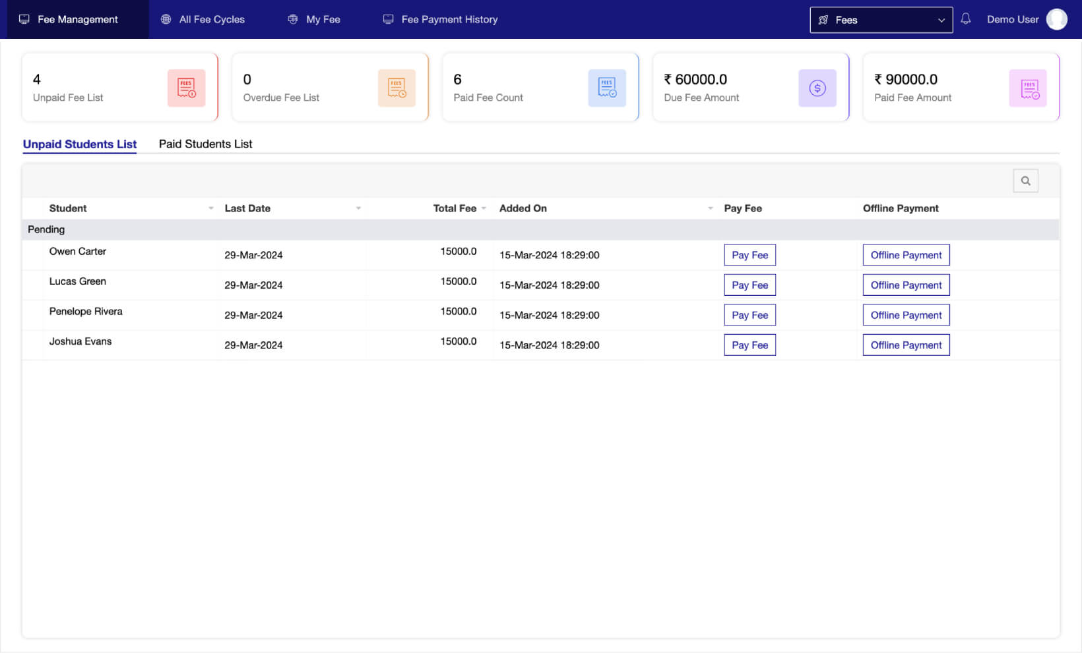Collapse the Pending group row
Viewport: 1082px width, 653px height.
[46, 229]
